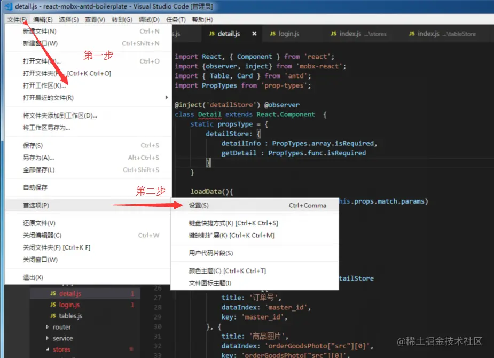Open login.js in explorer tree
Viewport: 494px width, 358px height.
tap(85, 305)
